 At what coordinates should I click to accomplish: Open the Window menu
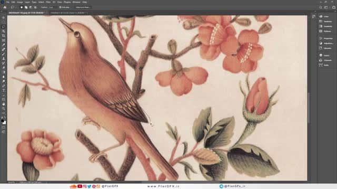pyautogui.click(x=76, y=2)
